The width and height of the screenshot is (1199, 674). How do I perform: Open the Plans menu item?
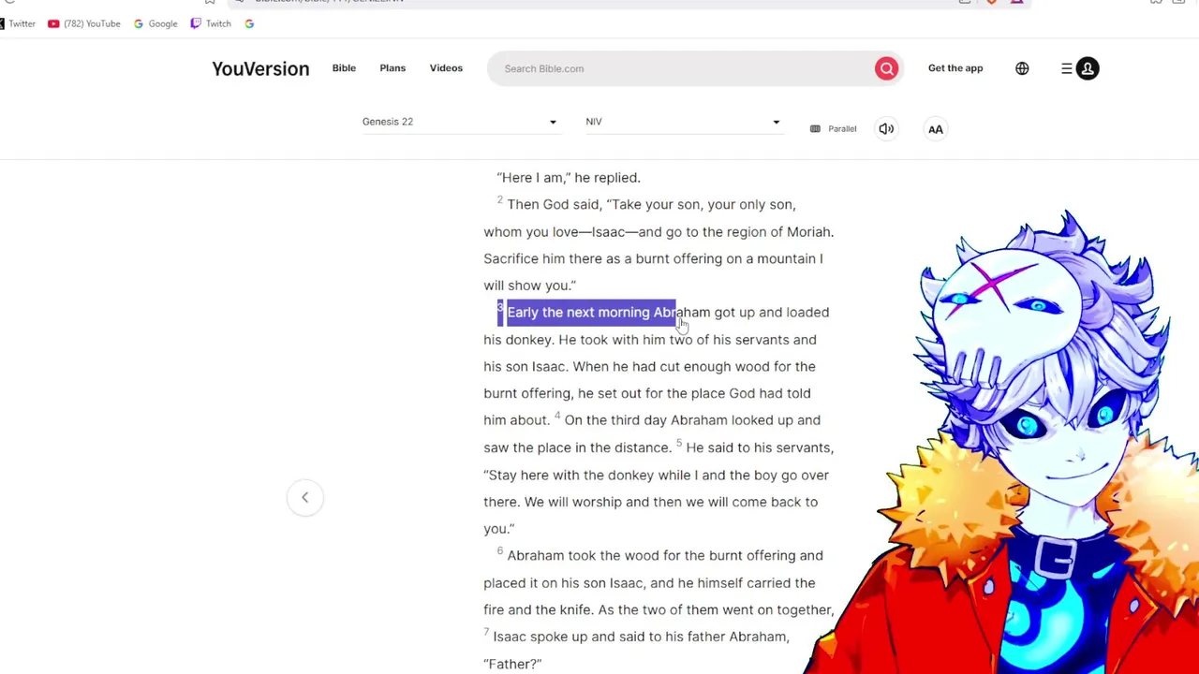(392, 68)
